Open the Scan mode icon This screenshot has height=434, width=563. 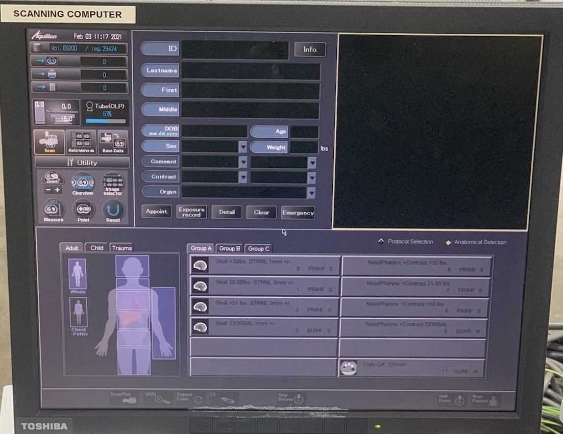pos(50,141)
